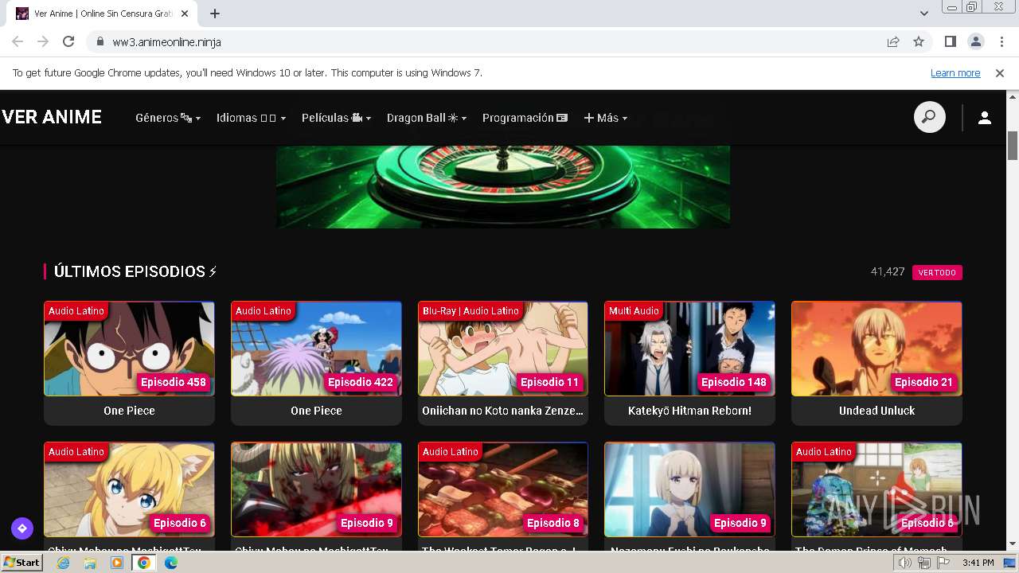The height and width of the screenshot is (573, 1019).
Task: Expand the Más dropdown menu
Action: tap(606, 118)
